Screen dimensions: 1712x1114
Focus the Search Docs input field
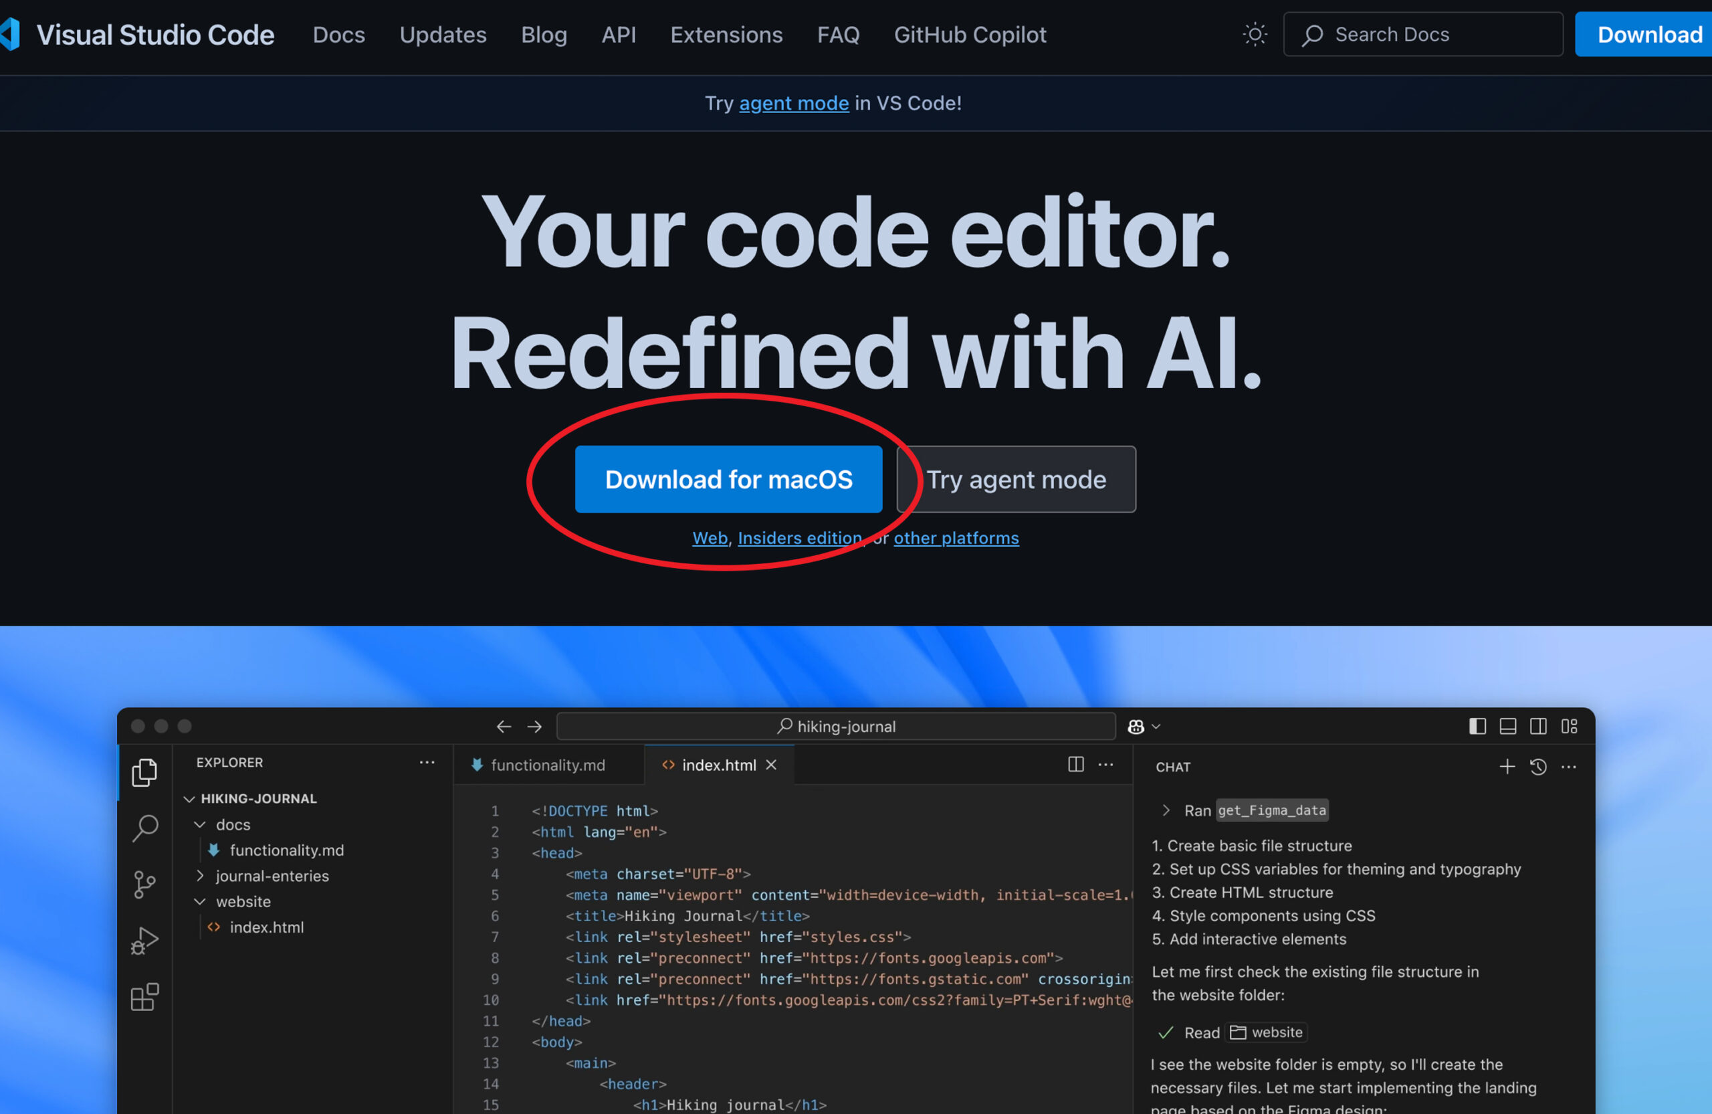coord(1423,35)
